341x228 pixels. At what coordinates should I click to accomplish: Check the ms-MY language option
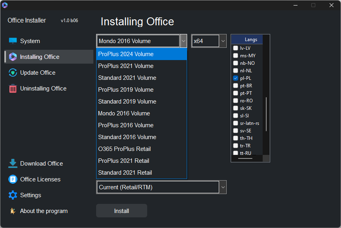[x=235, y=56]
